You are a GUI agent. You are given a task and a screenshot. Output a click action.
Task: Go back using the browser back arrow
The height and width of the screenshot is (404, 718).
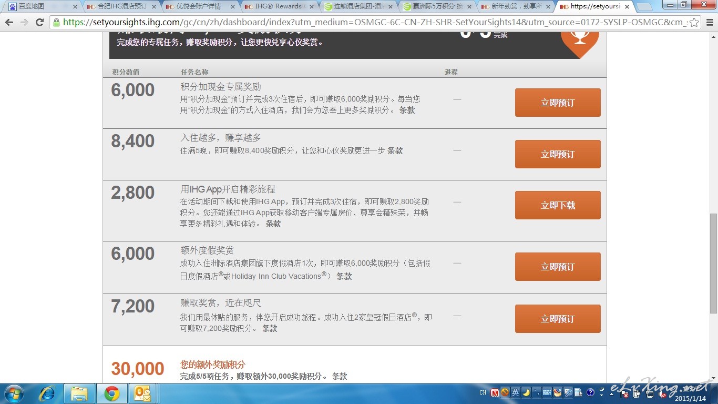pyautogui.click(x=9, y=23)
